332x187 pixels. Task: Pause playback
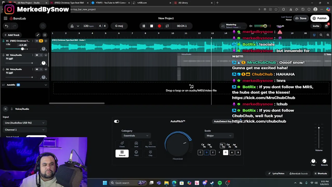(x=144, y=26)
